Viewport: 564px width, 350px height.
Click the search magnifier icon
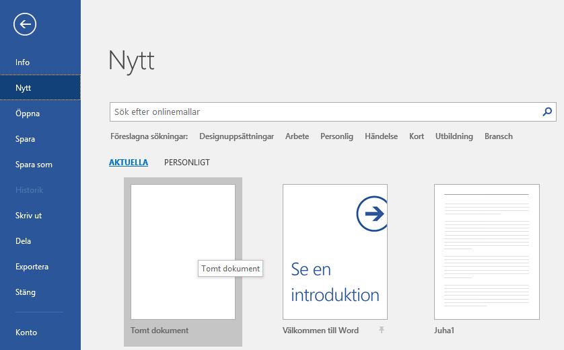(x=547, y=112)
